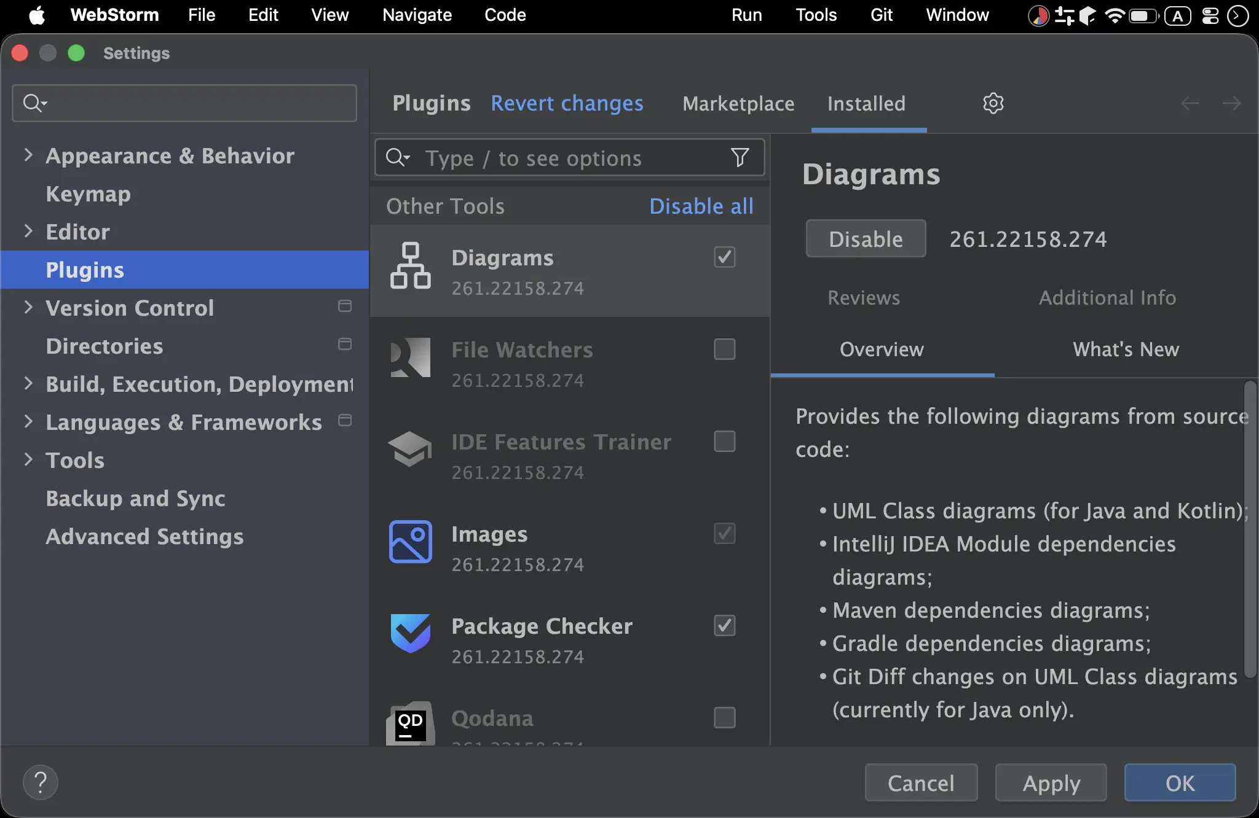Click Disable all for Other Tools
Screen dimensions: 1259x818
(701, 206)
